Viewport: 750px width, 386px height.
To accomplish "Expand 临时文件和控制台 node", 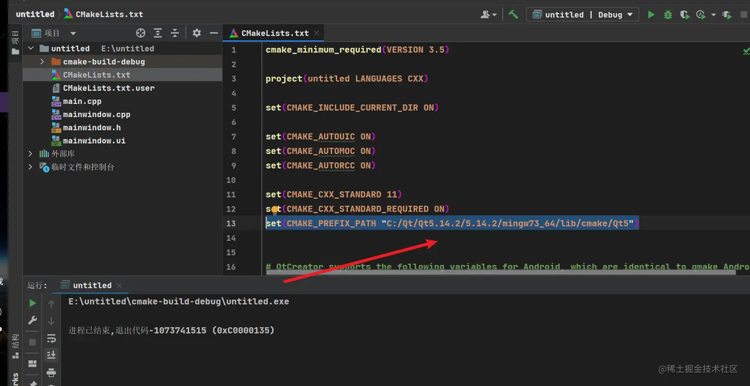I will coord(31,167).
